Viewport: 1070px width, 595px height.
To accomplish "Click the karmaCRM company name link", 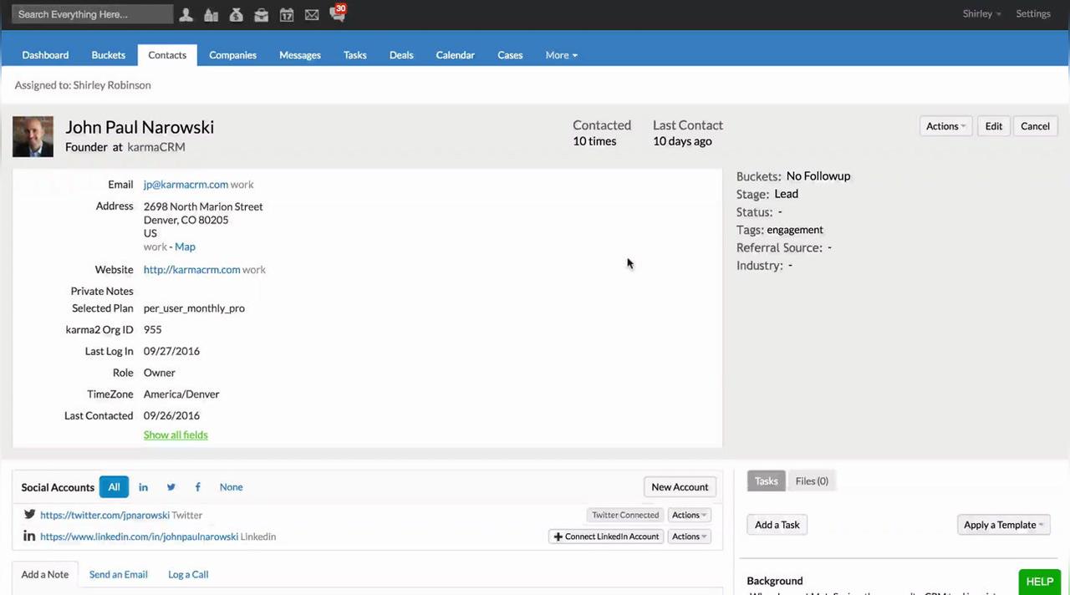I will coord(156,147).
